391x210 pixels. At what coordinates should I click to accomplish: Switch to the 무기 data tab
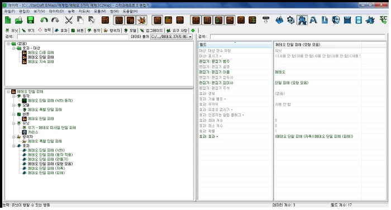pos(28,30)
